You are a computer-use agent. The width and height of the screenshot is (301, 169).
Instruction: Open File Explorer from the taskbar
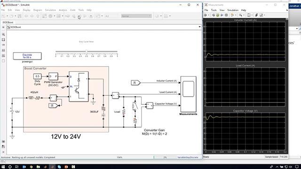38,167
